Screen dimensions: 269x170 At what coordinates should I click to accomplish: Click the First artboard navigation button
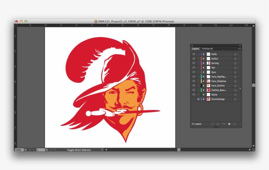pos(30,150)
